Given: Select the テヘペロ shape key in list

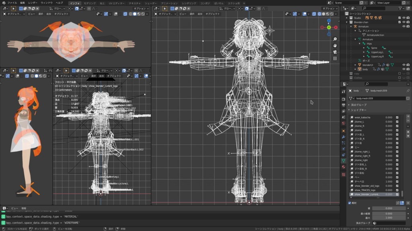Looking at the screenshot, I should (360, 182).
